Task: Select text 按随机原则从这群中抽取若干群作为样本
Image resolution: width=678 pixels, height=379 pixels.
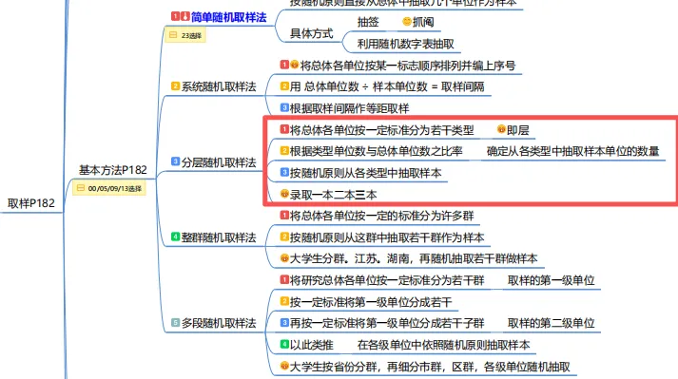Action: coord(387,237)
